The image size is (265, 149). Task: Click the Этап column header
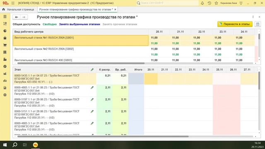click(50, 70)
